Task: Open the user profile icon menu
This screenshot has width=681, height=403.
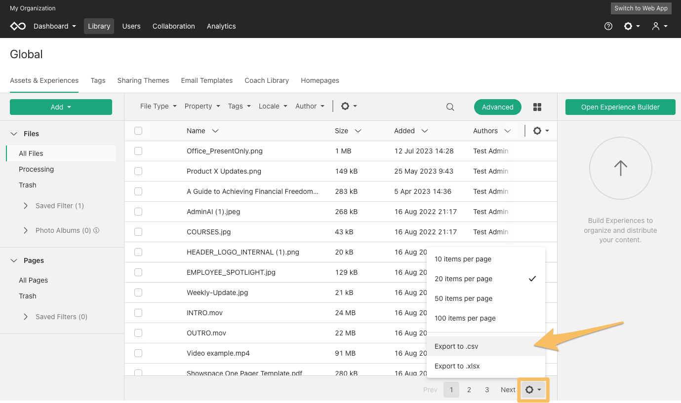Action: coord(660,26)
